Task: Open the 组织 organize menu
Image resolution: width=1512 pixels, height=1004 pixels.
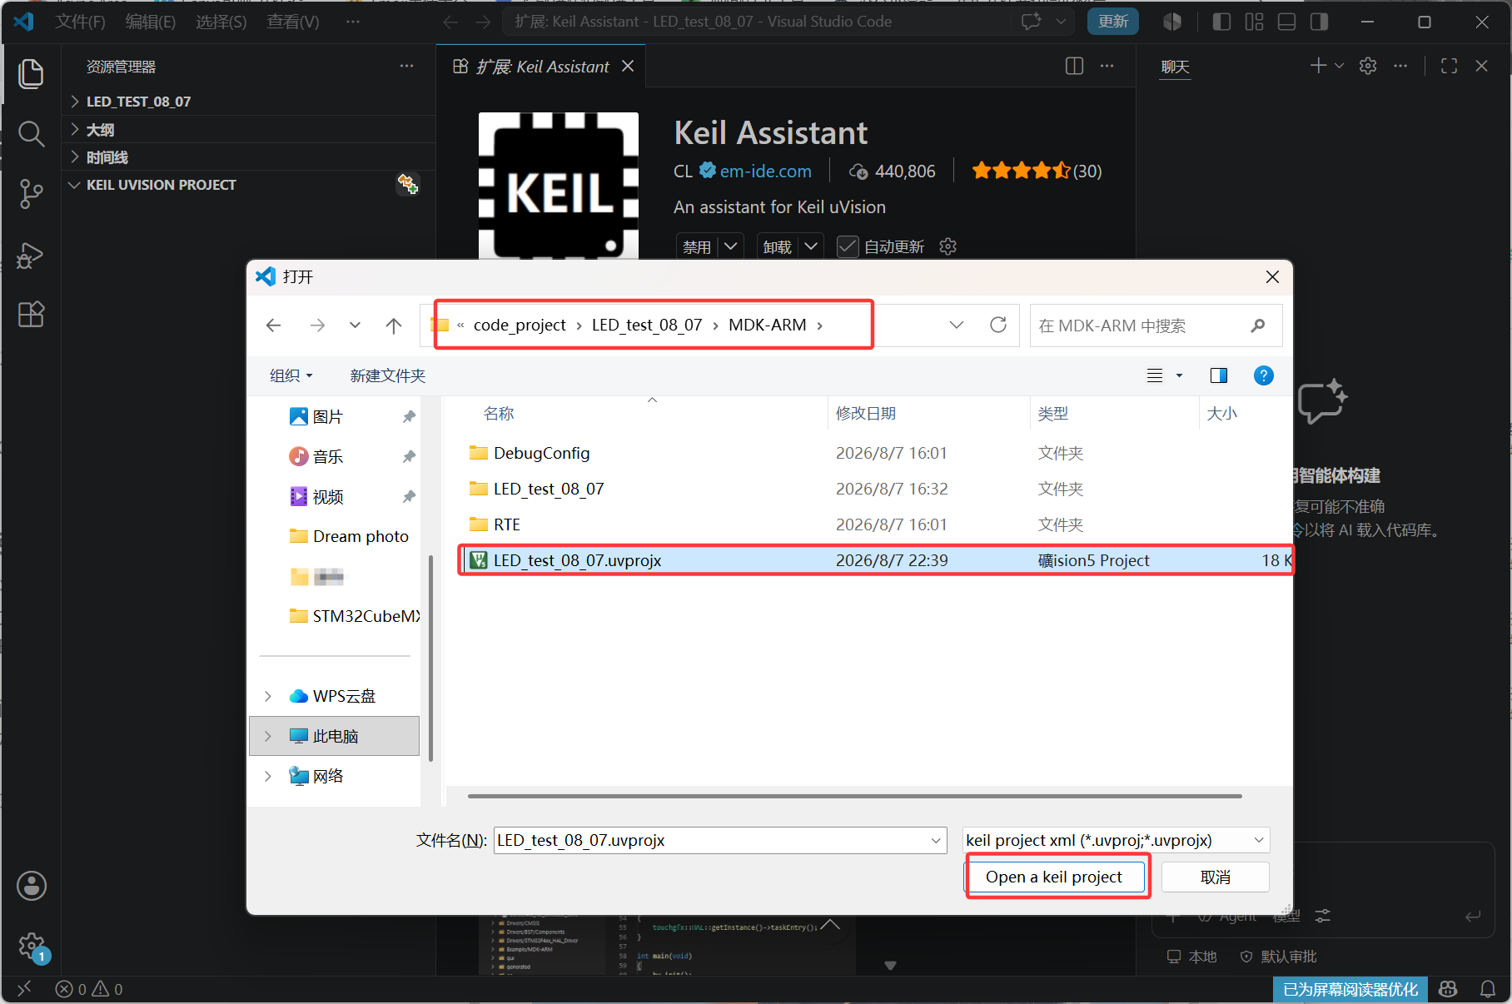Action: [291, 375]
